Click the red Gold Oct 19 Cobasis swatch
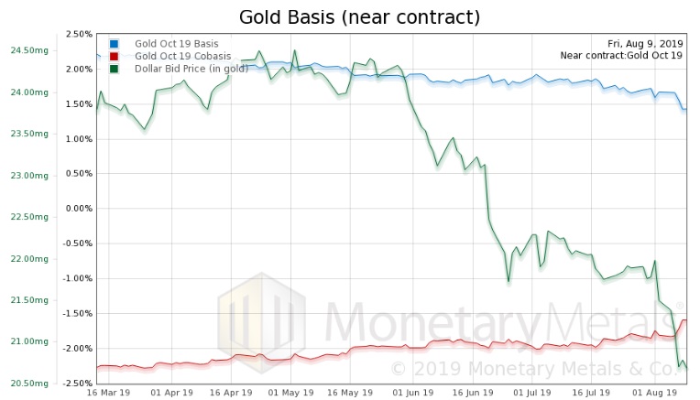 (114, 55)
